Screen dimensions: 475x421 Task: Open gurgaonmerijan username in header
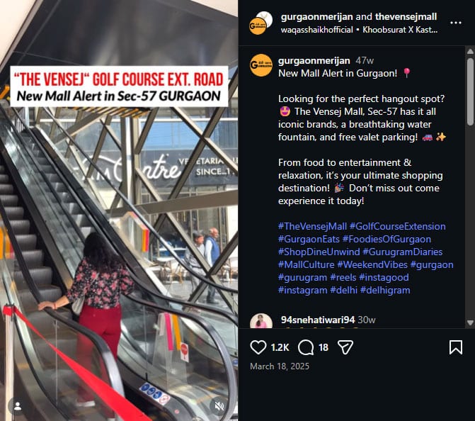pyautogui.click(x=317, y=16)
